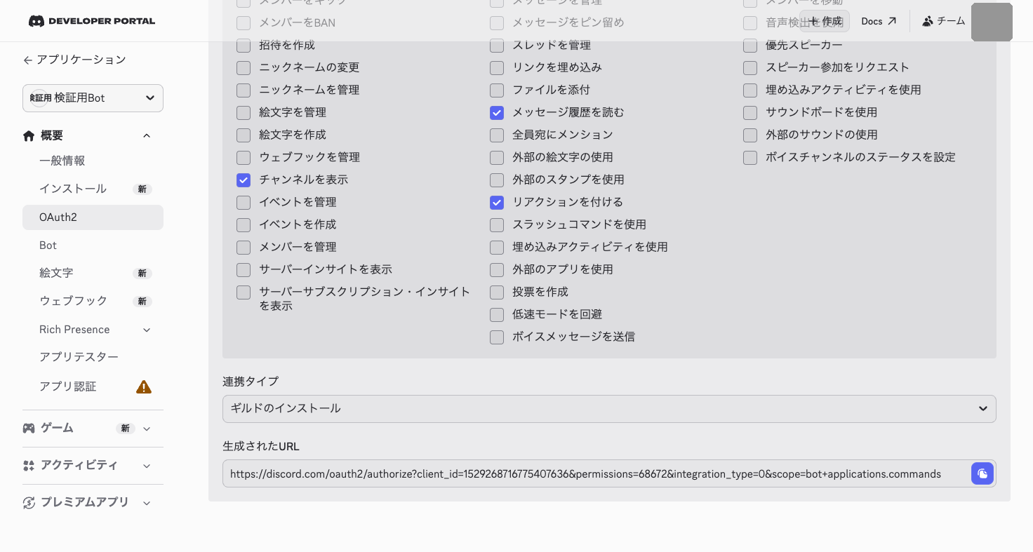The height and width of the screenshot is (552, 1033).
Task: Open ウェブフック sidebar item
Action: (93, 301)
